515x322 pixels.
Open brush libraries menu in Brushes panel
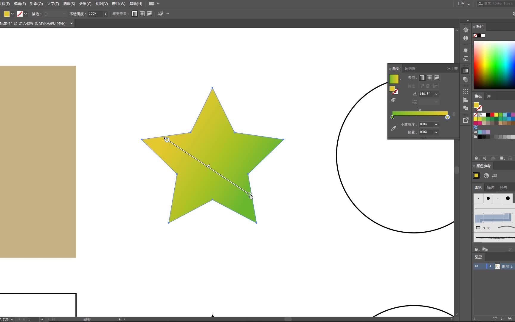(x=477, y=249)
